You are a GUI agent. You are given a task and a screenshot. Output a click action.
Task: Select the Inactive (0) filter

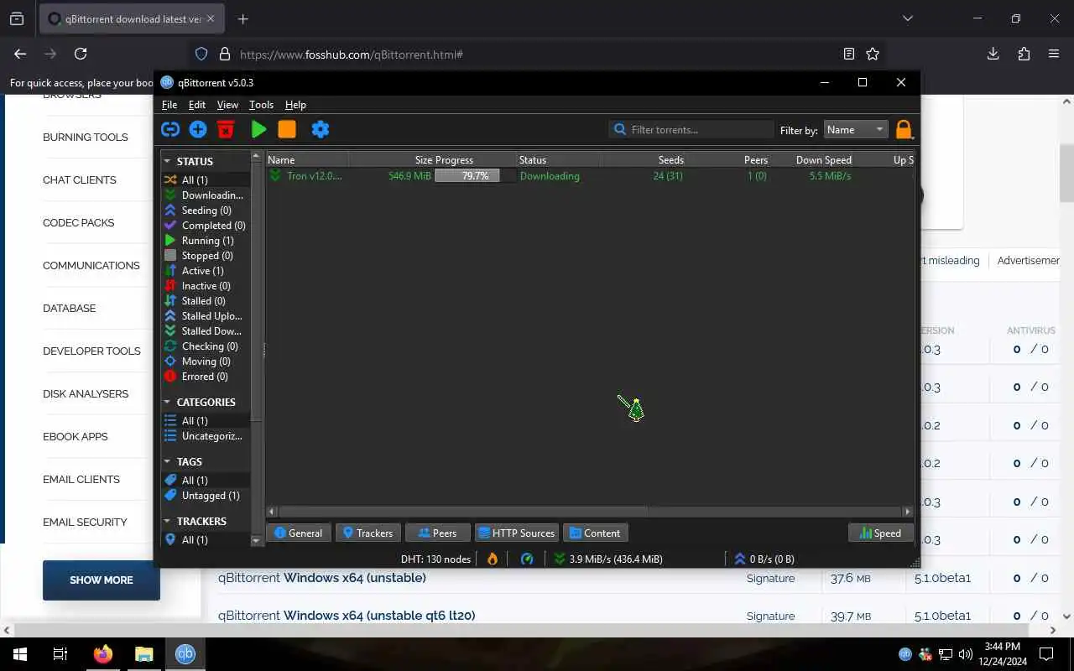206,286
